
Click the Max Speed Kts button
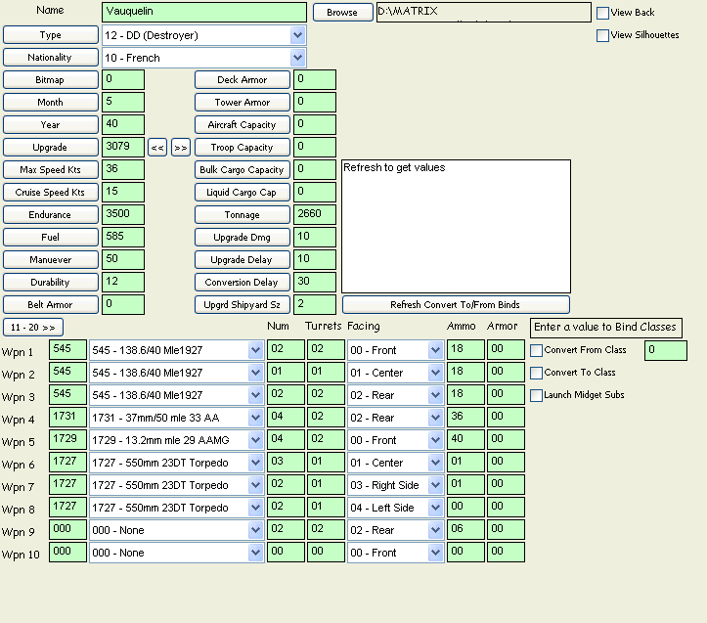coord(51,169)
